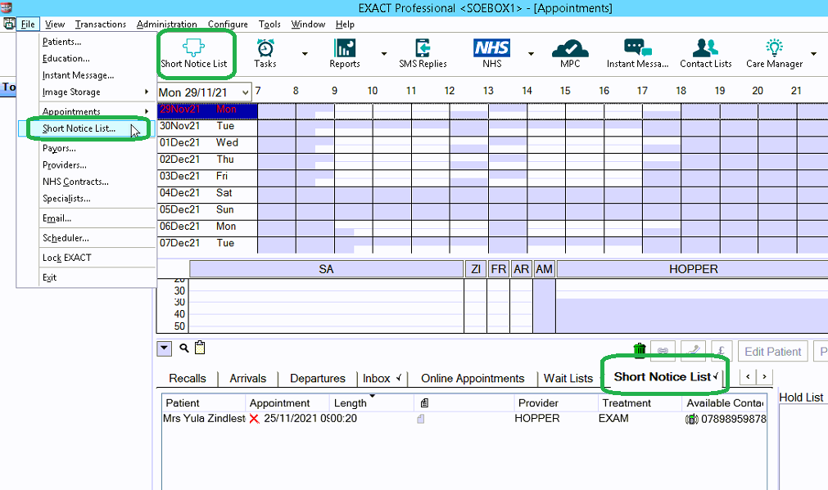Open the Mon 29/11/21 date dropdown

(x=245, y=92)
